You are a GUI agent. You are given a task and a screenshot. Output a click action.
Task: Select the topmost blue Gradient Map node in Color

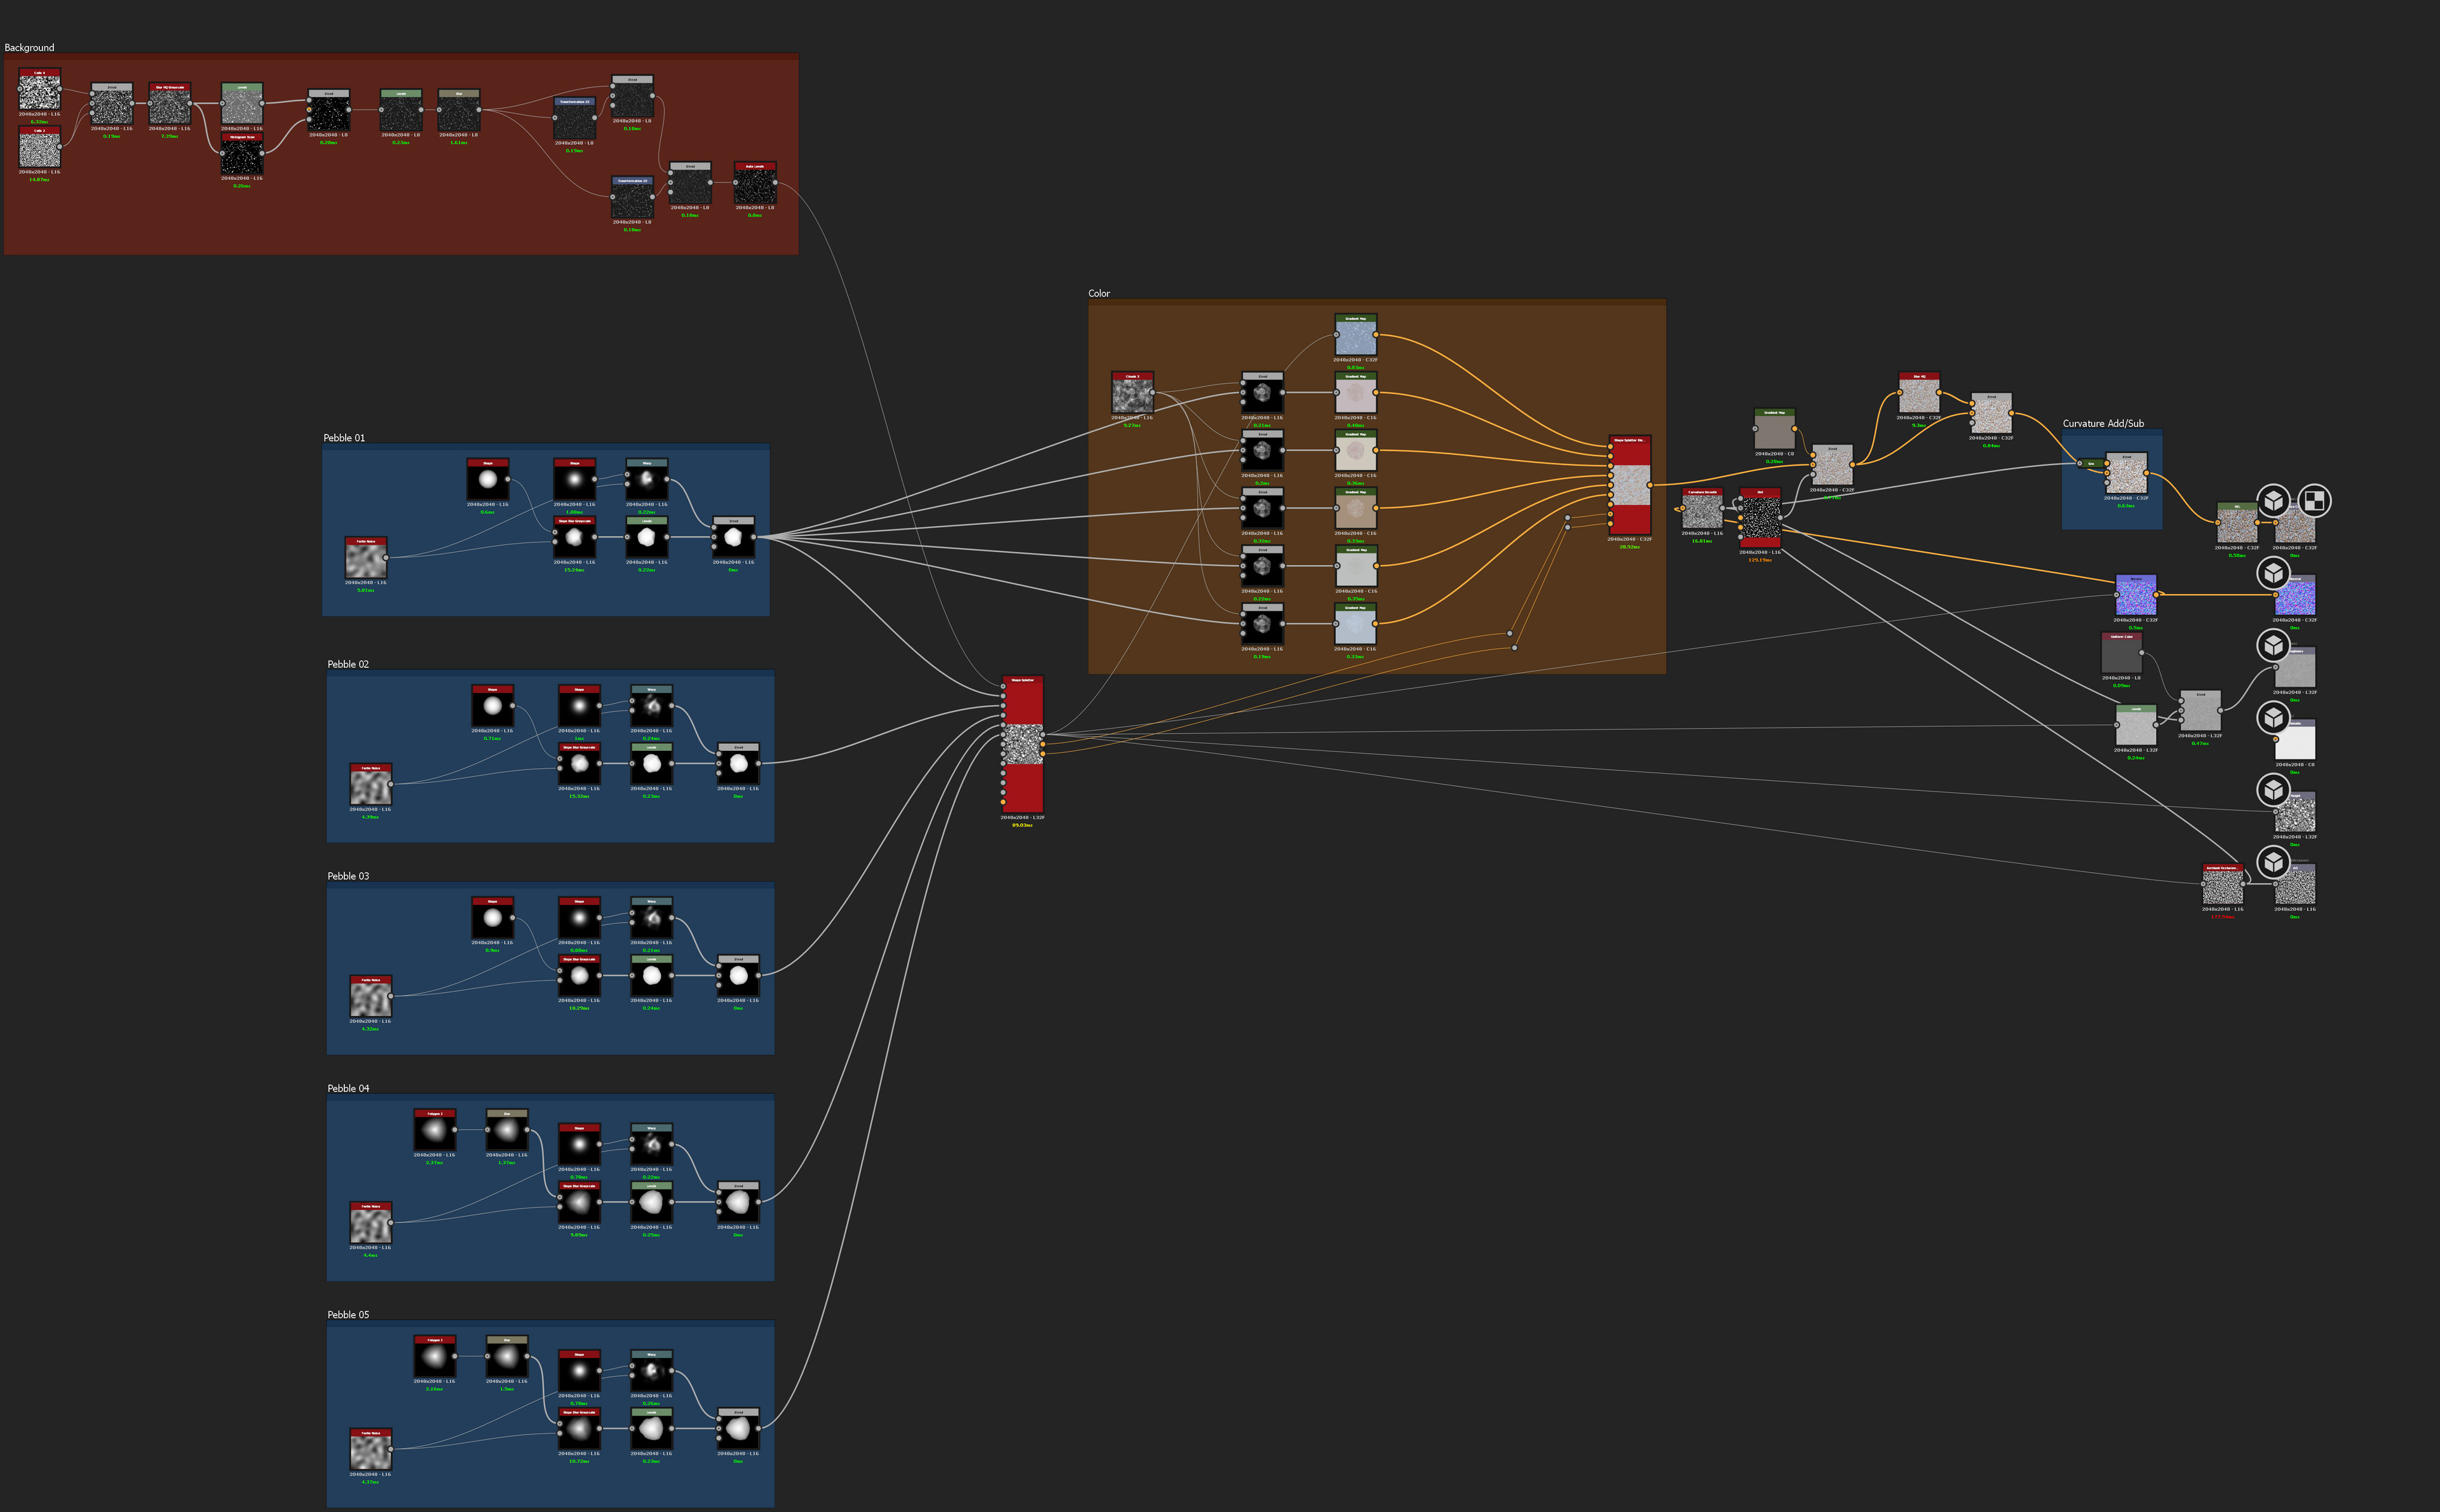click(1355, 335)
